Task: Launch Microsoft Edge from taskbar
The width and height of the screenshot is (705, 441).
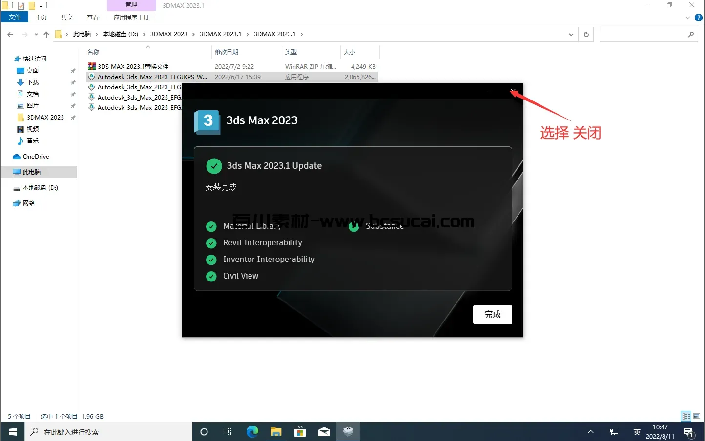Action: [252, 432]
